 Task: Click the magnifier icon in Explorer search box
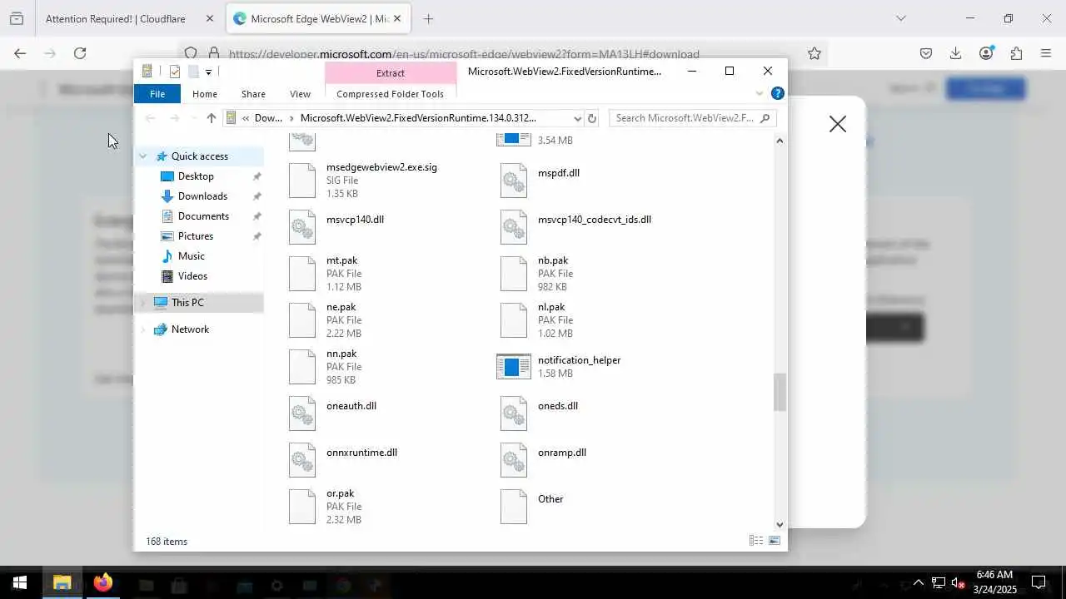[x=766, y=118]
